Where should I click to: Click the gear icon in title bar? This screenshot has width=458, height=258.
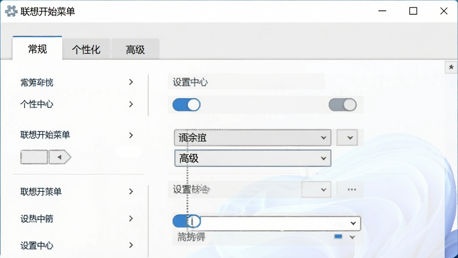coord(11,11)
